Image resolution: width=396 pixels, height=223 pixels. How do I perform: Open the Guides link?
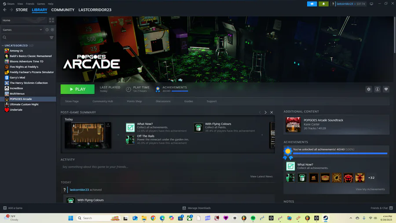(188, 101)
